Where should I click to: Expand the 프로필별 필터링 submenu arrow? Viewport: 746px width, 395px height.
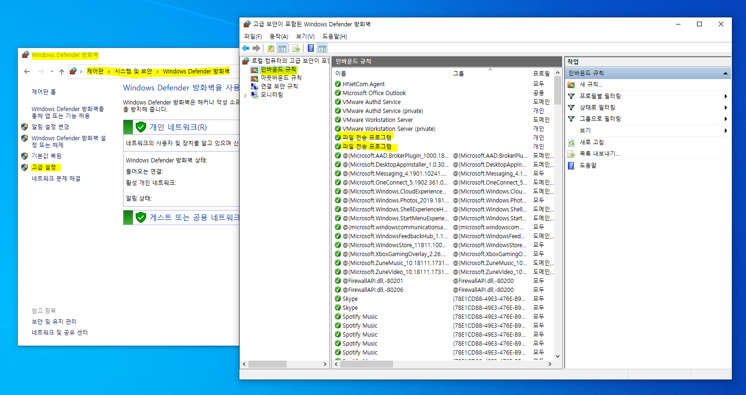click(x=726, y=96)
